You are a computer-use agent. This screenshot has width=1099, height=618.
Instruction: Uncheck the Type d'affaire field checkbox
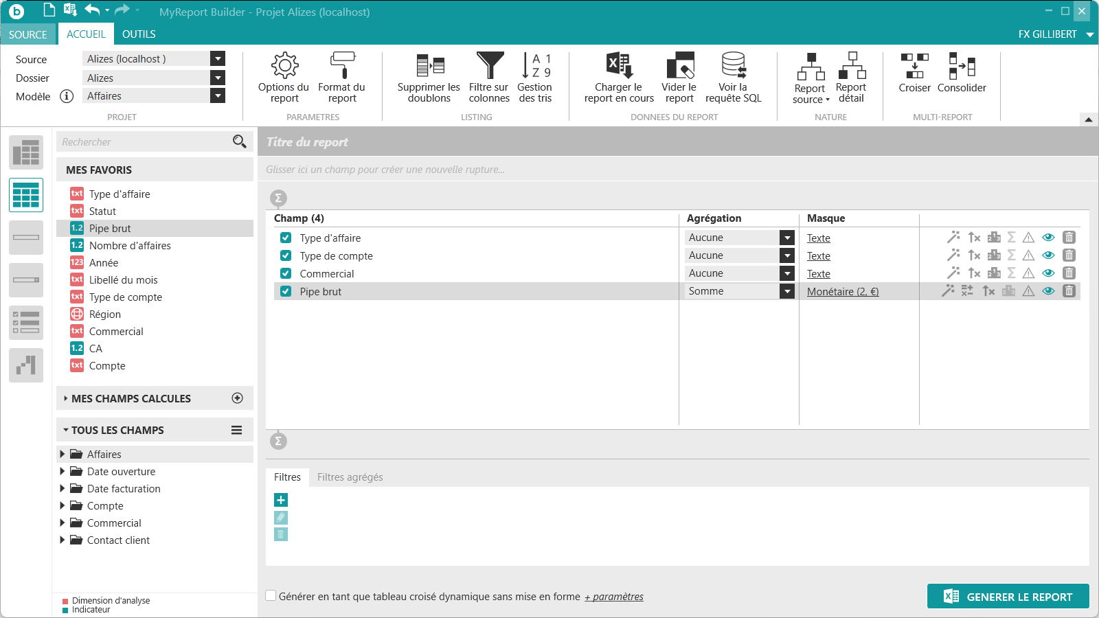click(x=286, y=238)
